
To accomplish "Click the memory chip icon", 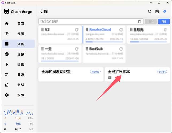I will click(x=5, y=129).
